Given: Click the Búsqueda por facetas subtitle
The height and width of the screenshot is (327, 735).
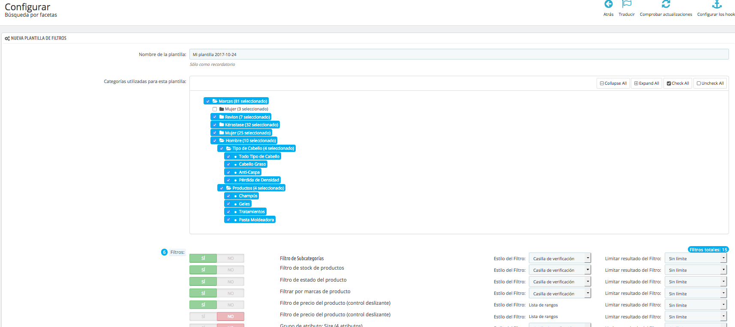Looking at the screenshot, I should pyautogui.click(x=31, y=15).
